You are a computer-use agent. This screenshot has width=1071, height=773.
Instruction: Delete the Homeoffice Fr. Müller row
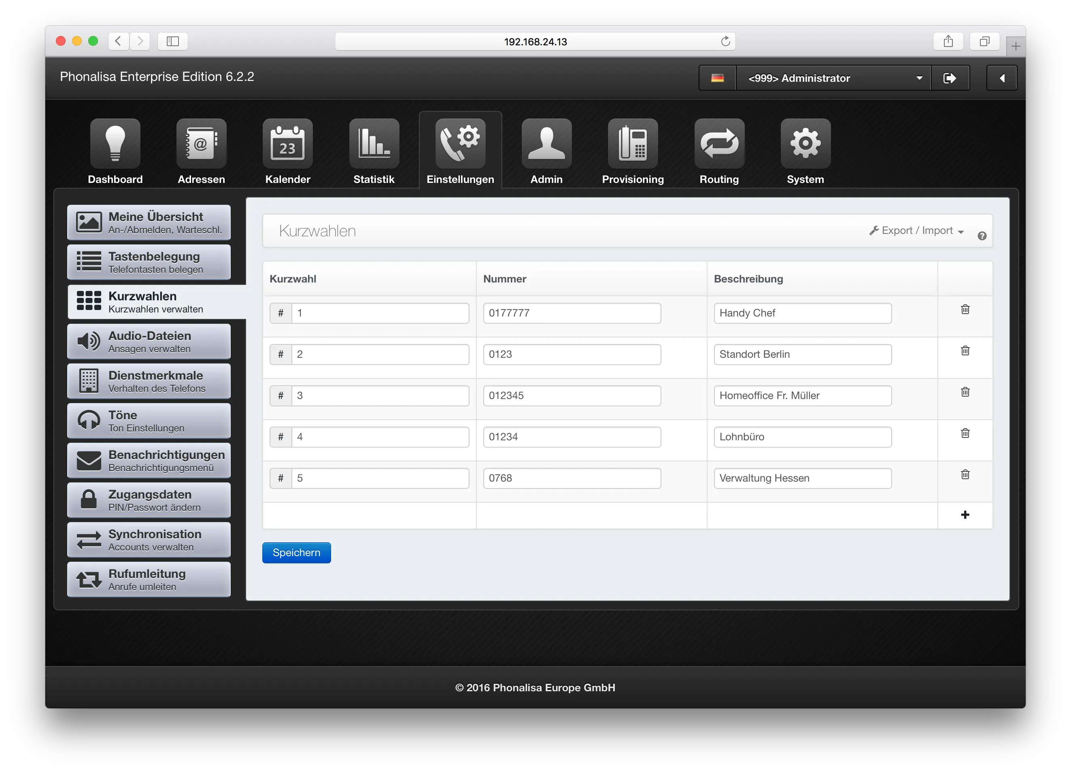tap(965, 391)
